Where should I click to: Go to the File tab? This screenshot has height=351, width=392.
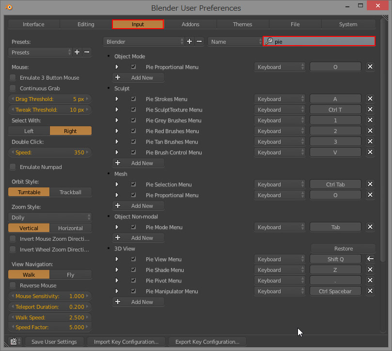tap(295, 24)
